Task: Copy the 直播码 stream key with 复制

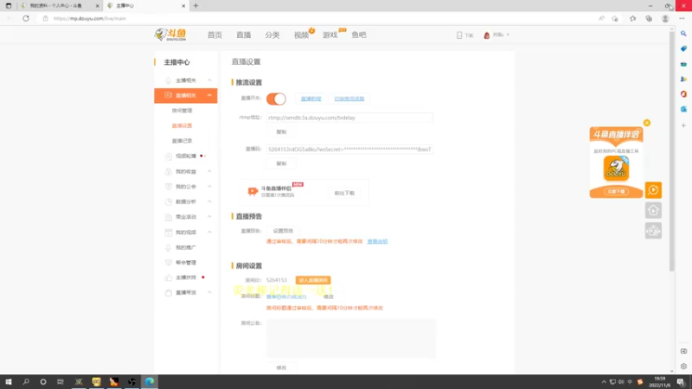Action: 281,163
